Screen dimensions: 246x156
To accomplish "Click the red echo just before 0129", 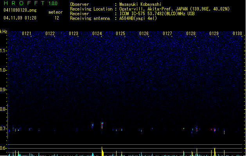I will [215, 130].
